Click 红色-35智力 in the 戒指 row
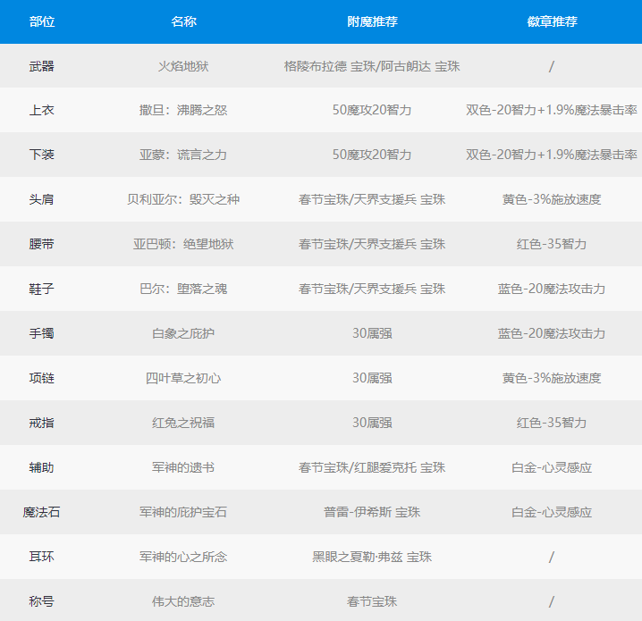642x621 pixels. 552,422
